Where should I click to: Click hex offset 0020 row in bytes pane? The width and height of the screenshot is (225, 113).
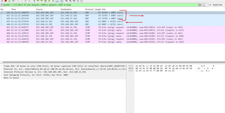click(x=169, y=71)
